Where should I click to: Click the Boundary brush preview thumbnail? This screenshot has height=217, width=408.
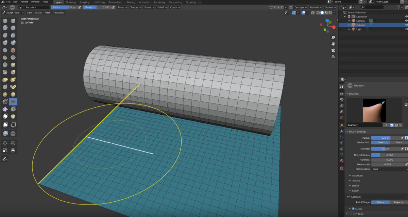pyautogui.click(x=374, y=110)
